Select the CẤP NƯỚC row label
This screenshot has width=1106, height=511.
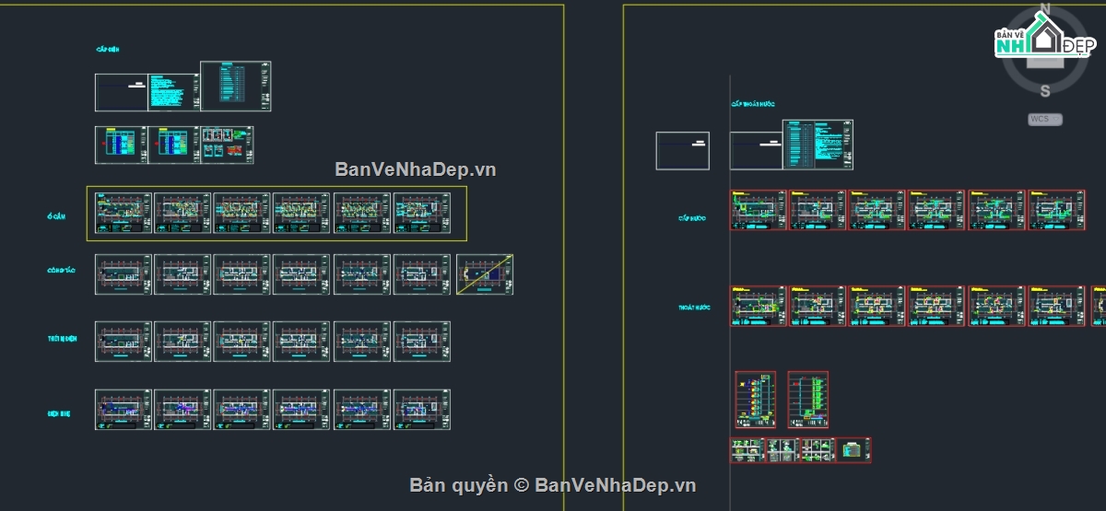(x=692, y=218)
